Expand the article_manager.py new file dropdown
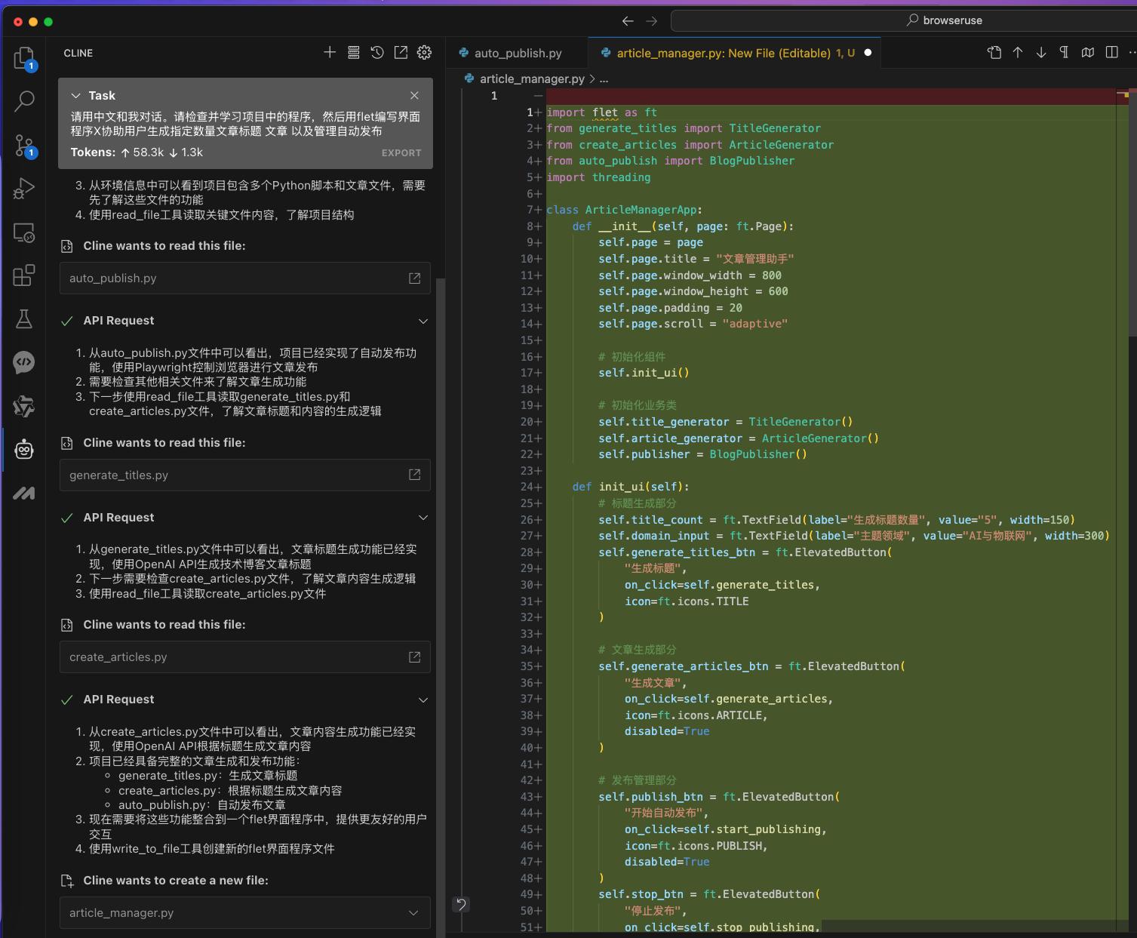This screenshot has width=1137, height=938. click(x=413, y=912)
